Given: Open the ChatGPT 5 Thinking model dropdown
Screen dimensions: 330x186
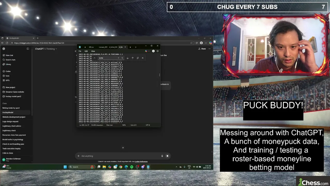Looking at the screenshot, I should (46, 49).
